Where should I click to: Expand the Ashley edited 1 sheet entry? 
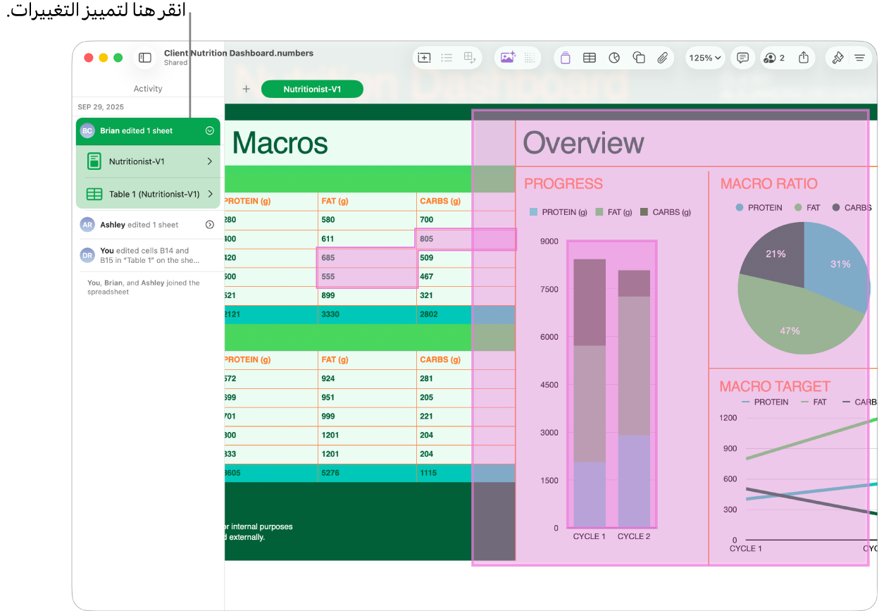pos(209,225)
